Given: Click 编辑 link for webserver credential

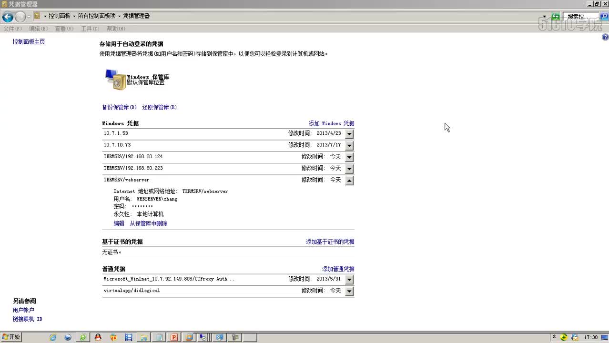Looking at the screenshot, I should [x=119, y=223].
